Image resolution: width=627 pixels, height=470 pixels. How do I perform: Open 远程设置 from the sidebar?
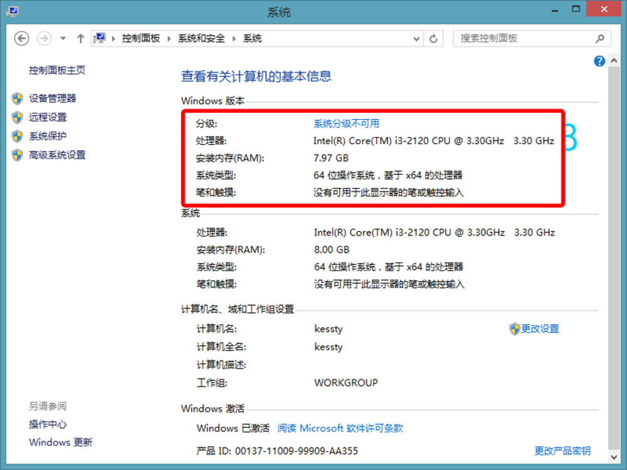[48, 117]
